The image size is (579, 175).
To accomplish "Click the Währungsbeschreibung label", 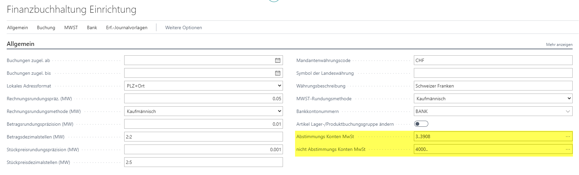I will point(321,86).
